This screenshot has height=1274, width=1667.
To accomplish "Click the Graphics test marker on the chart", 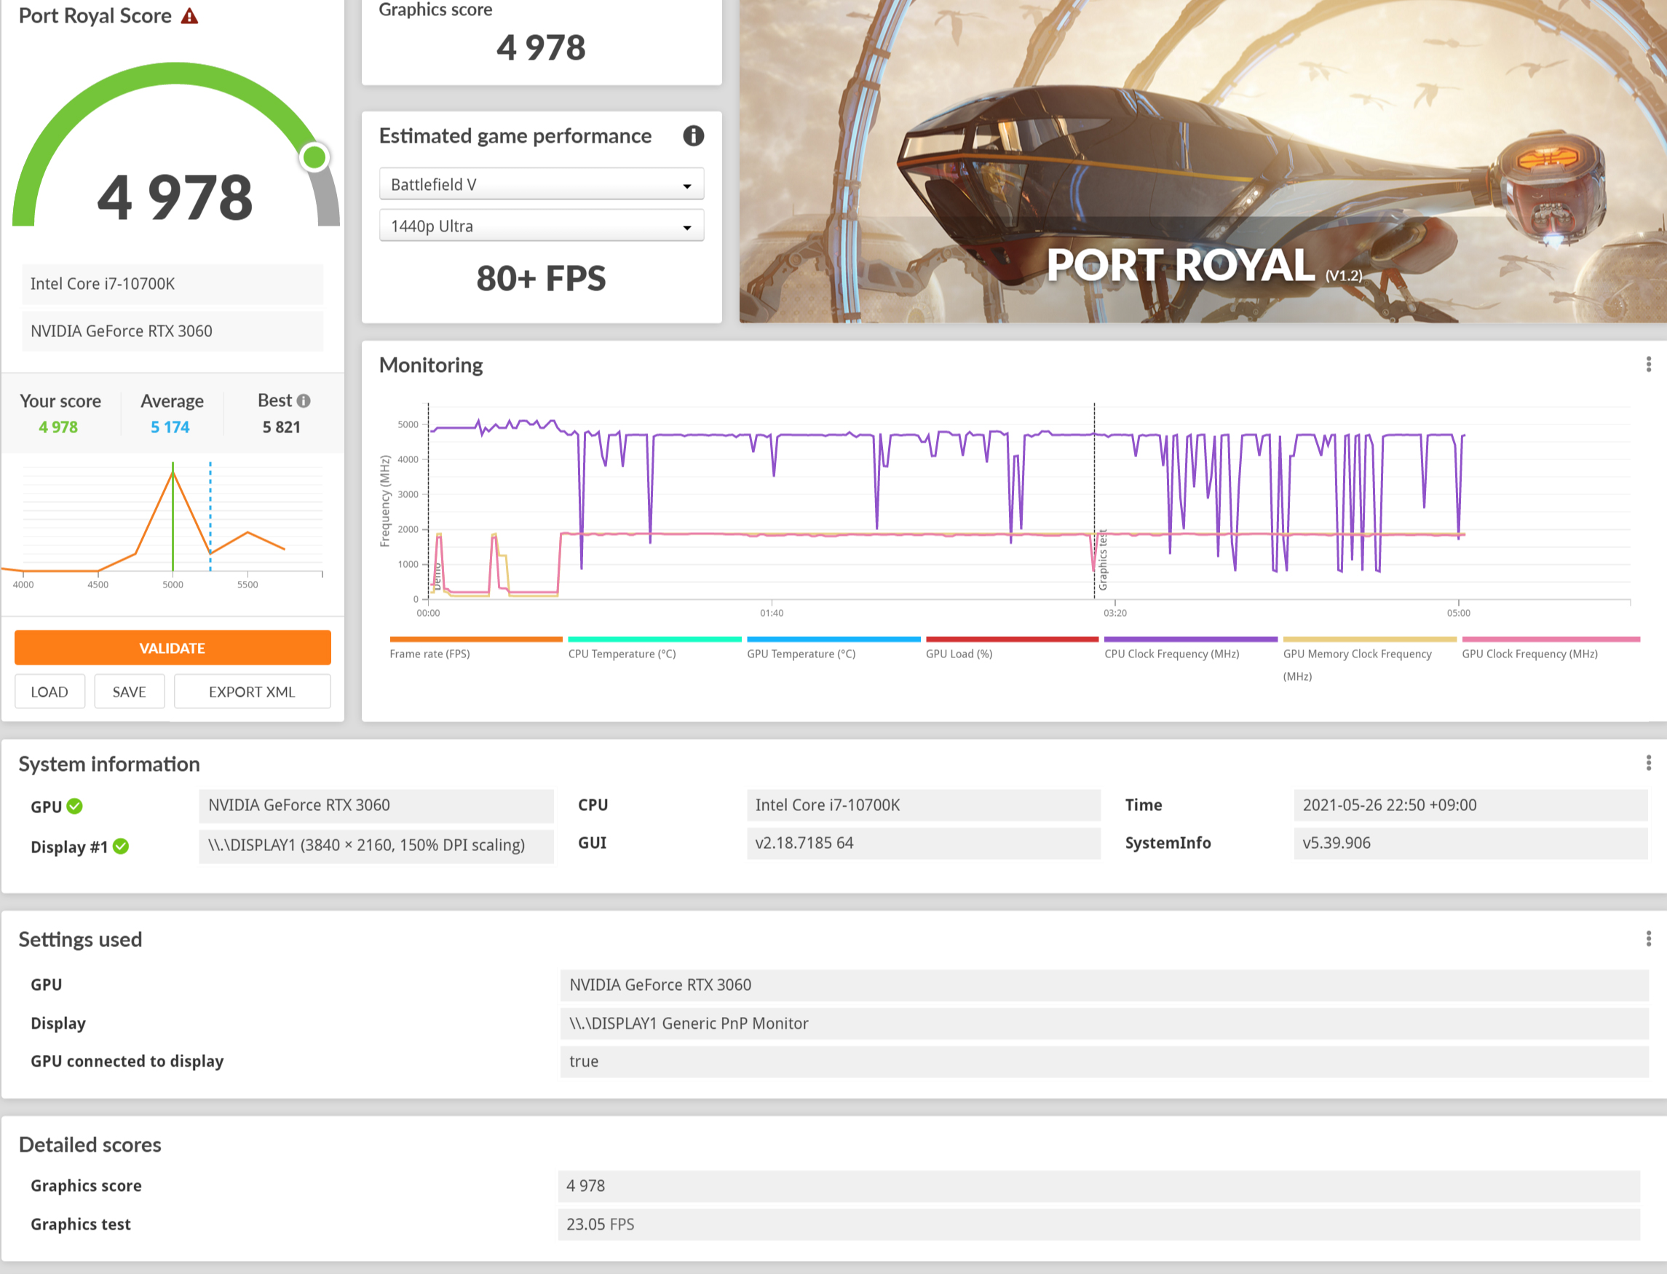I will 1102,560.
